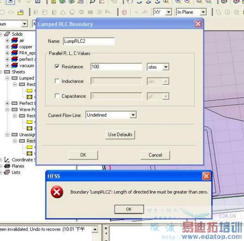Open the In Plane movement mode dropdown
The image size is (244, 241).
point(203,12)
